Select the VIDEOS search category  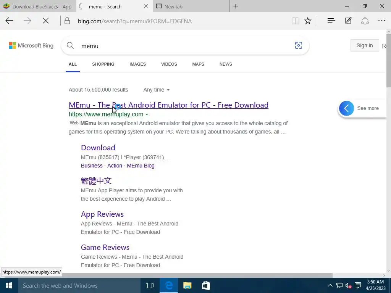(x=169, y=64)
